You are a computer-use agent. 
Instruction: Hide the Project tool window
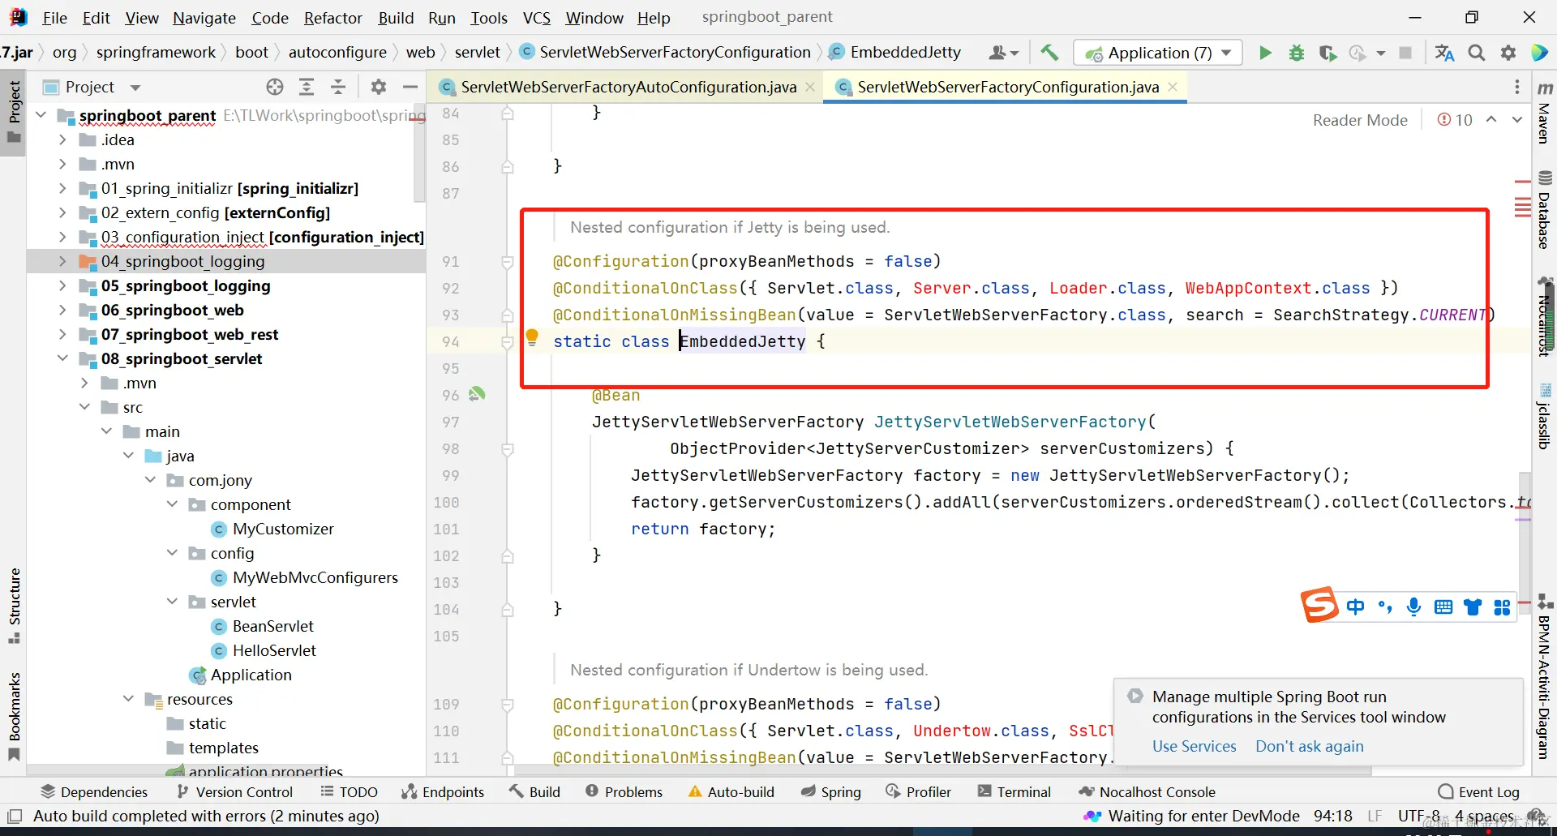pos(410,87)
